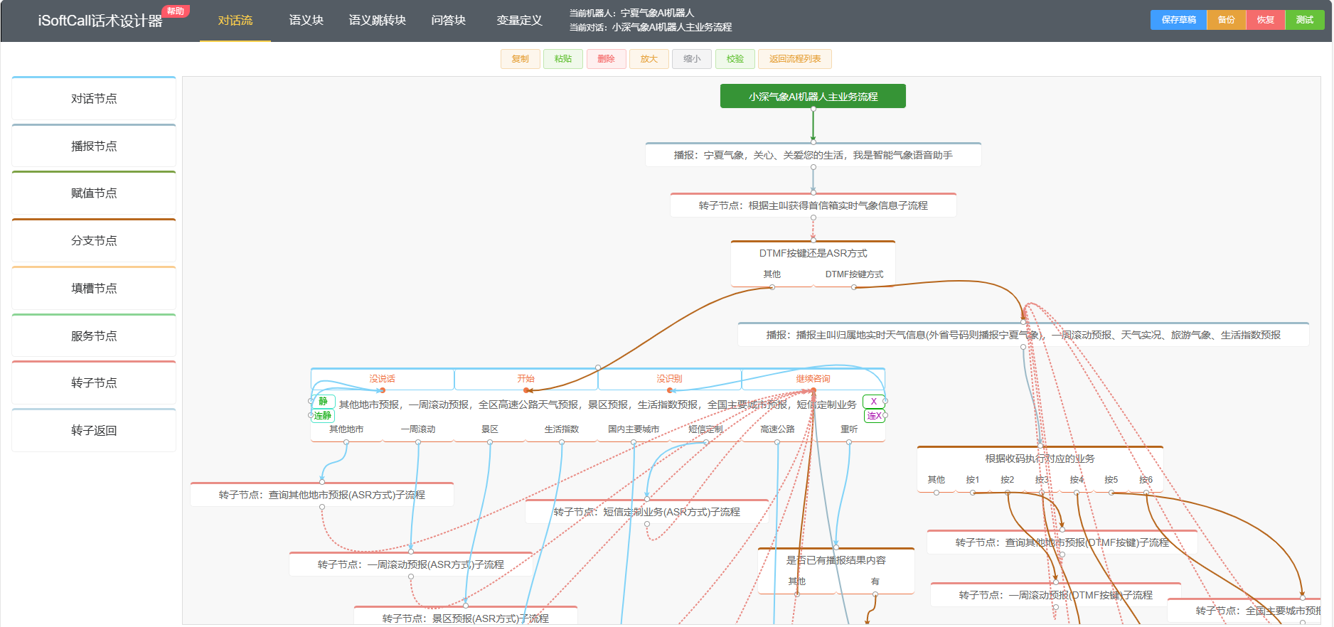This screenshot has height=627, width=1334.
Task: Click the 按5 output slot
Action: click(x=1111, y=480)
